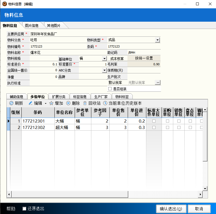Switch to the 其他图片 tab
Screen dimensions: 216x214
[x=54, y=26]
